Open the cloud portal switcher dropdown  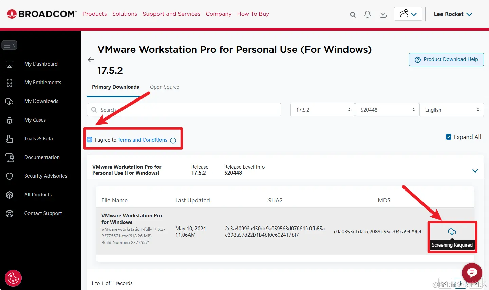click(x=408, y=14)
